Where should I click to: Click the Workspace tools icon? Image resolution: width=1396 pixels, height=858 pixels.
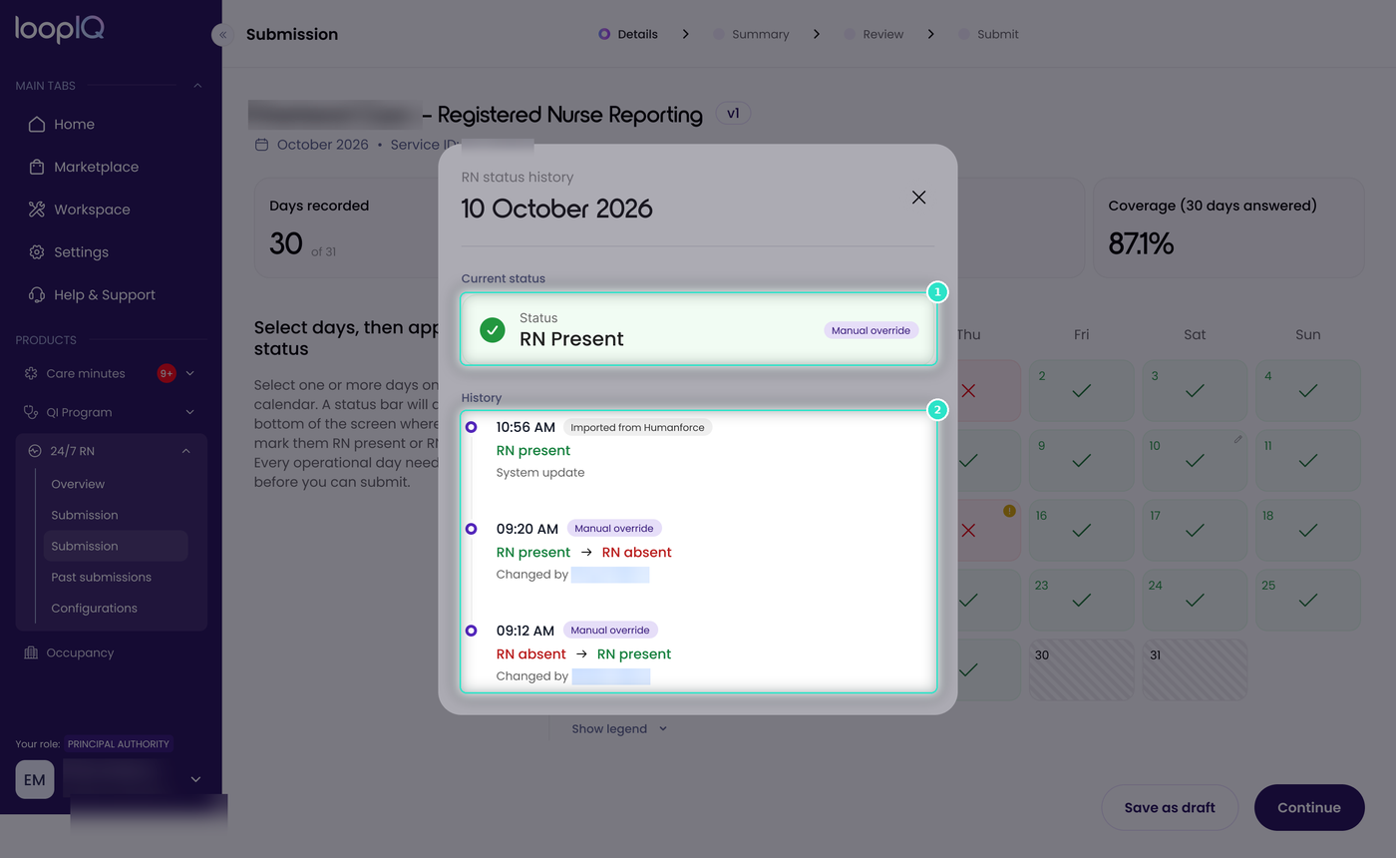coord(37,210)
